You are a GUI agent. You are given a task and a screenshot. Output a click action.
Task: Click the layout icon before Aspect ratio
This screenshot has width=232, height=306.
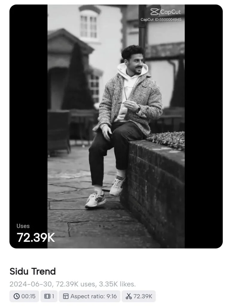point(66,296)
